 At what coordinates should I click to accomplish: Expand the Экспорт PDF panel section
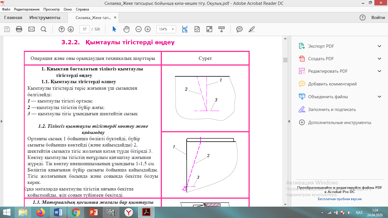coord(379,46)
